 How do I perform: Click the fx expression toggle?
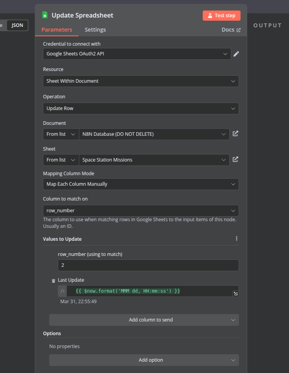[62, 291]
